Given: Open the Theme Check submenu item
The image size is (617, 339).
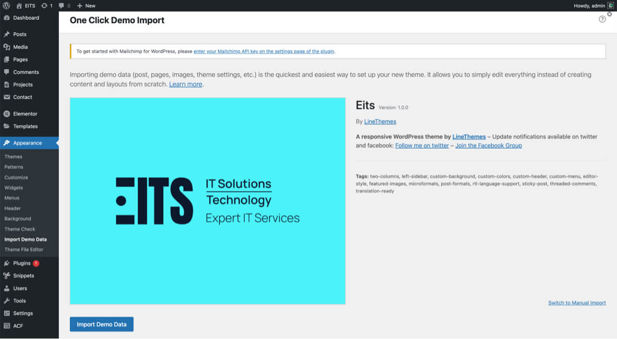Looking at the screenshot, I should [20, 229].
